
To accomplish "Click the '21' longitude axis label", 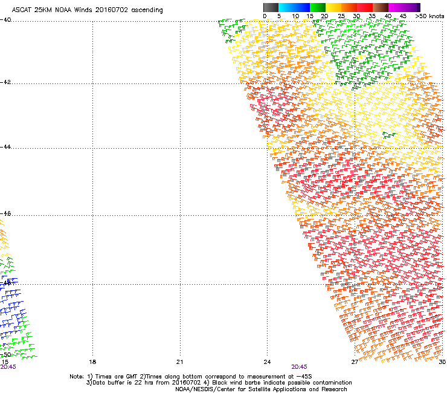I will tap(179, 362).
